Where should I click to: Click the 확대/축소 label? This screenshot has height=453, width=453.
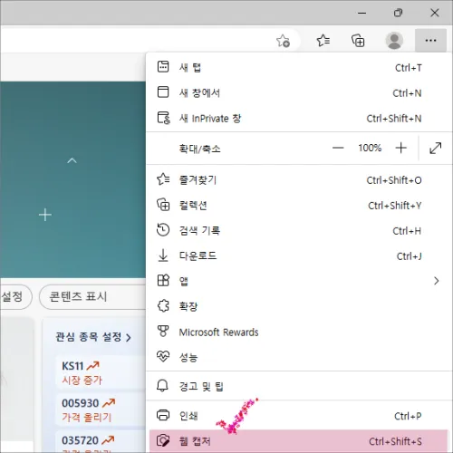[x=199, y=149]
